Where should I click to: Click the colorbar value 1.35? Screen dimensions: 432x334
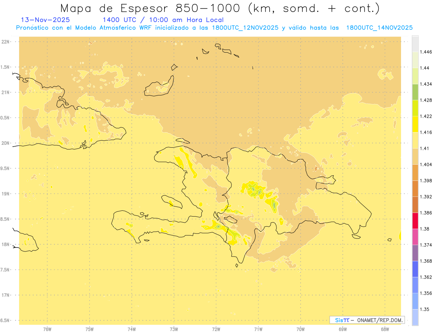(x=425, y=309)
